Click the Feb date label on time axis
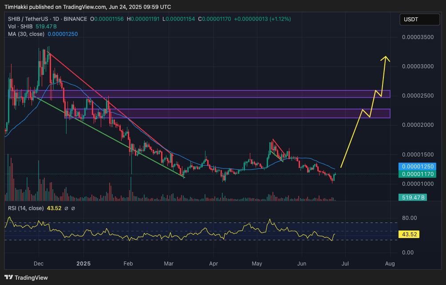446x285 pixels. (x=128, y=263)
